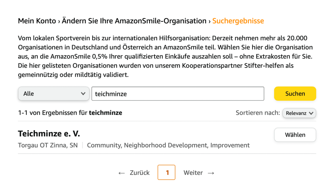Focus the search field containing teichminze

tap(177, 94)
